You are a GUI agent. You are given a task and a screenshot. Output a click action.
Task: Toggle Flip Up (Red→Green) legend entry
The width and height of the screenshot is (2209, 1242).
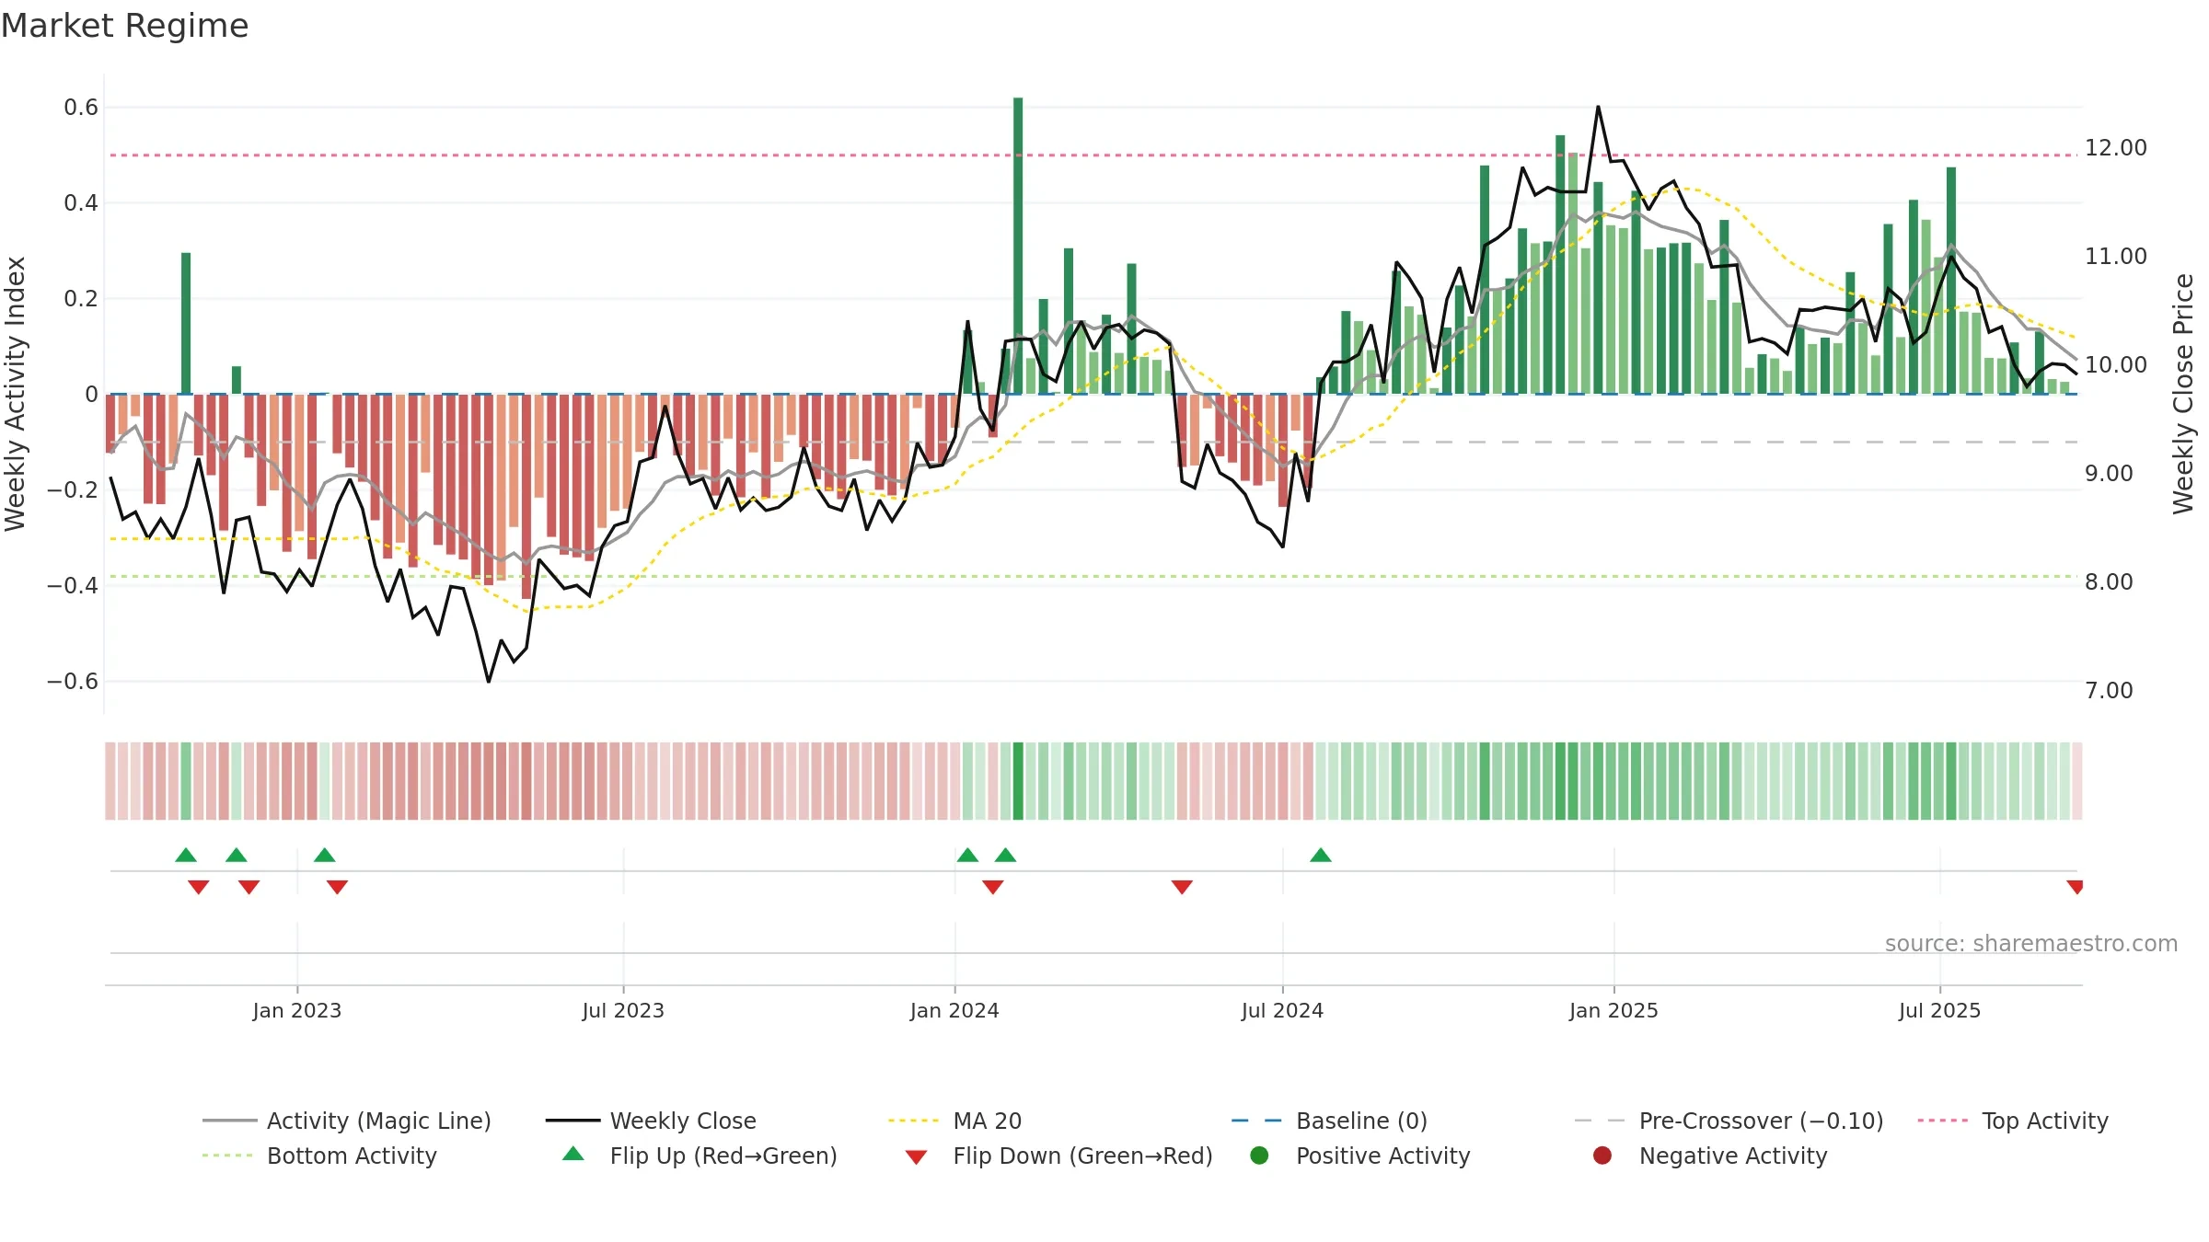tap(700, 1156)
